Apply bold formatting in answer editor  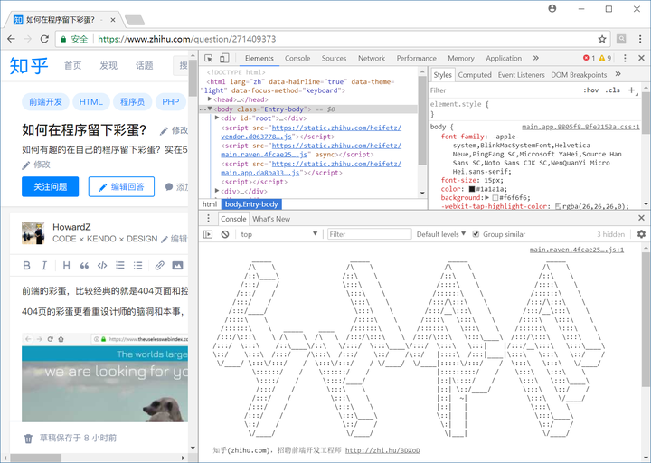coord(26,265)
